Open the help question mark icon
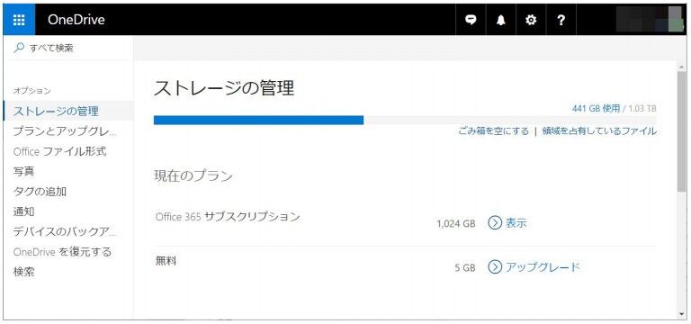Screen dimensions: 691x324 point(561,20)
